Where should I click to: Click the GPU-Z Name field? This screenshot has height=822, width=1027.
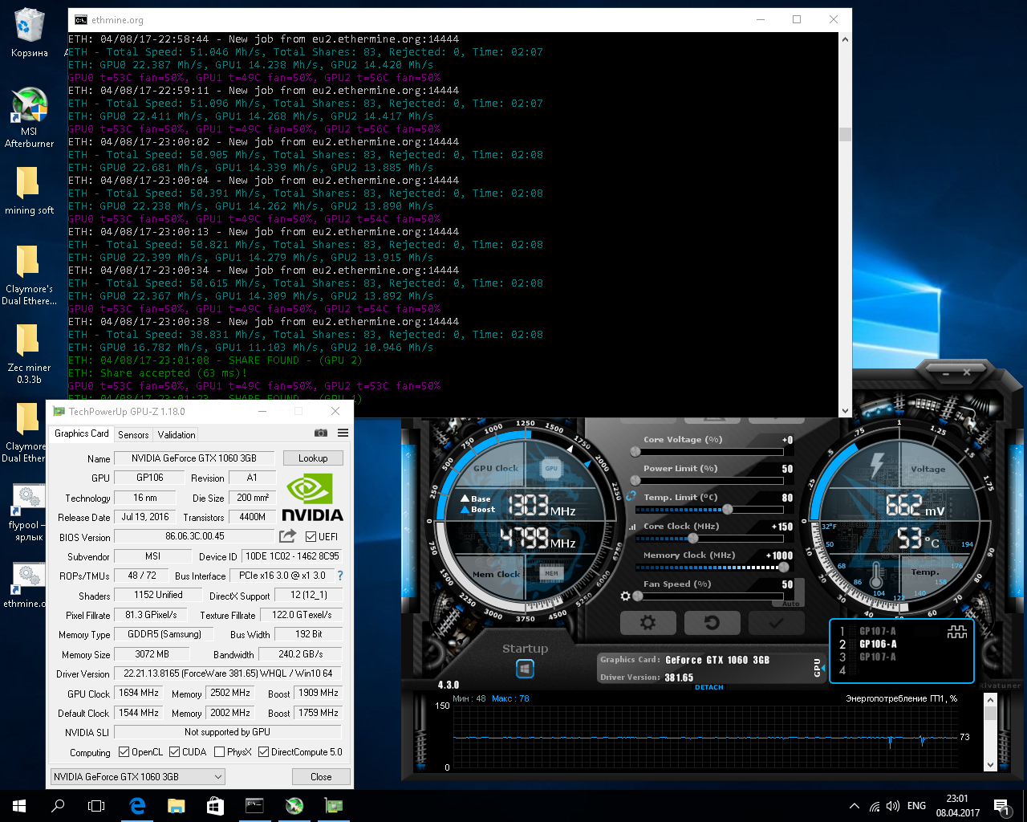point(194,458)
